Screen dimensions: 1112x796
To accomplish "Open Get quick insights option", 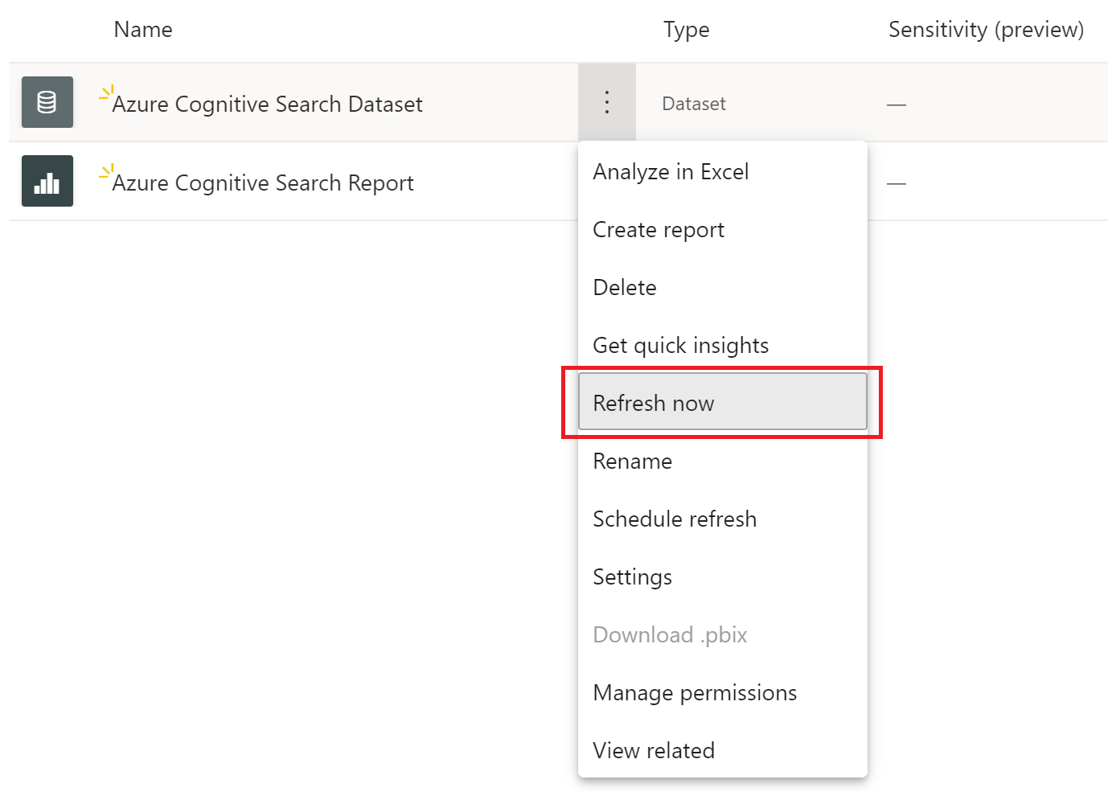I will 680,346.
